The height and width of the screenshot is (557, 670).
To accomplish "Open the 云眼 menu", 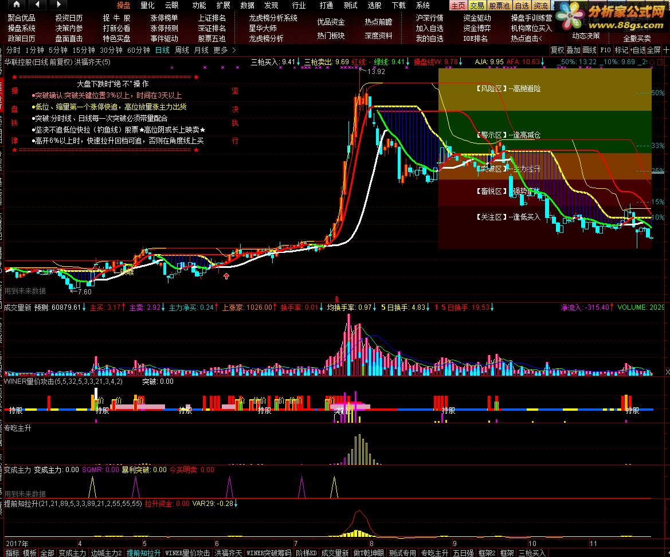I will point(172,5).
